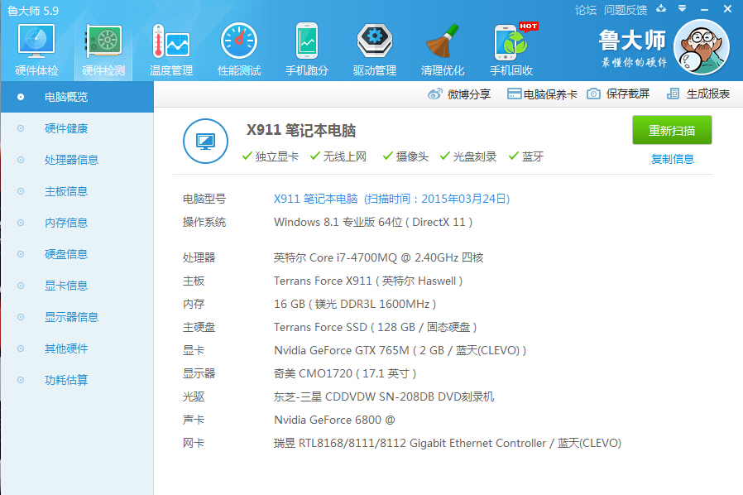This screenshot has width=743, height=495.
Task: Click the 光盘刻录 checkmark label
Action: 468,156
